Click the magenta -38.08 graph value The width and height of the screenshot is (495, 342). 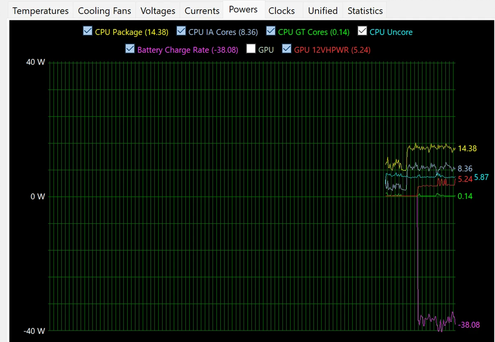pyautogui.click(x=469, y=325)
